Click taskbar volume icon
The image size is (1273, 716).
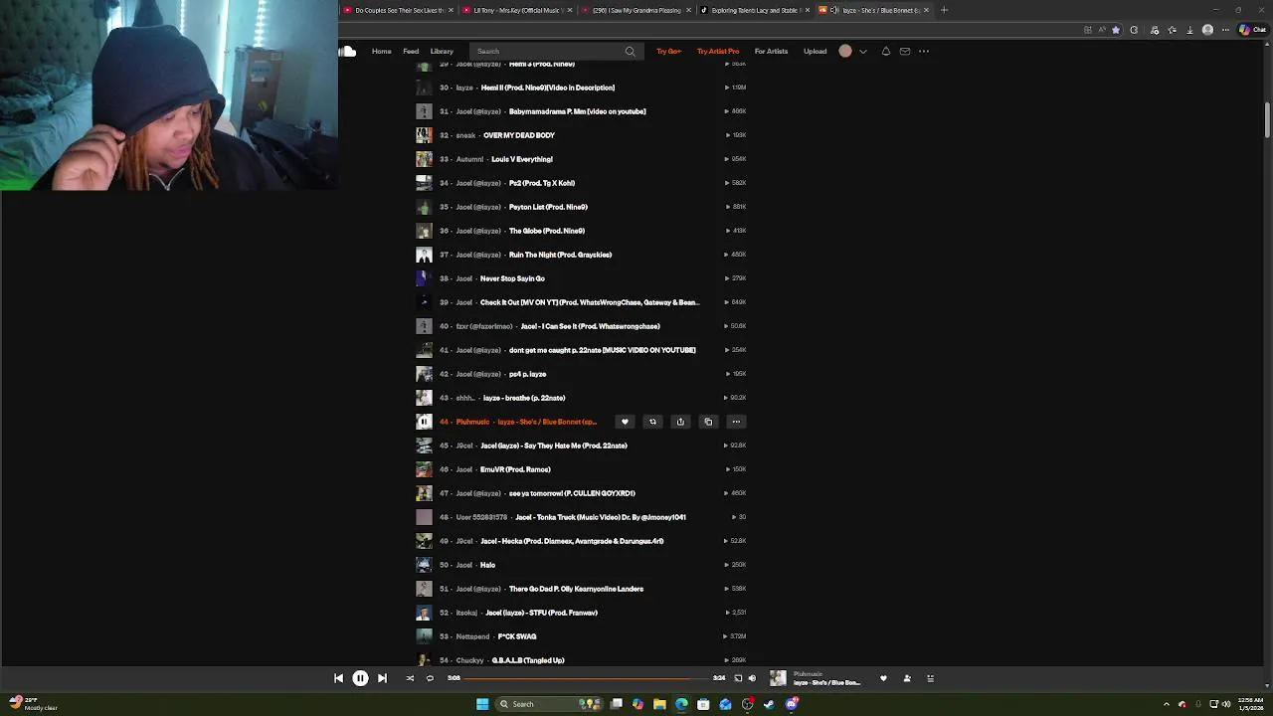[1225, 704]
